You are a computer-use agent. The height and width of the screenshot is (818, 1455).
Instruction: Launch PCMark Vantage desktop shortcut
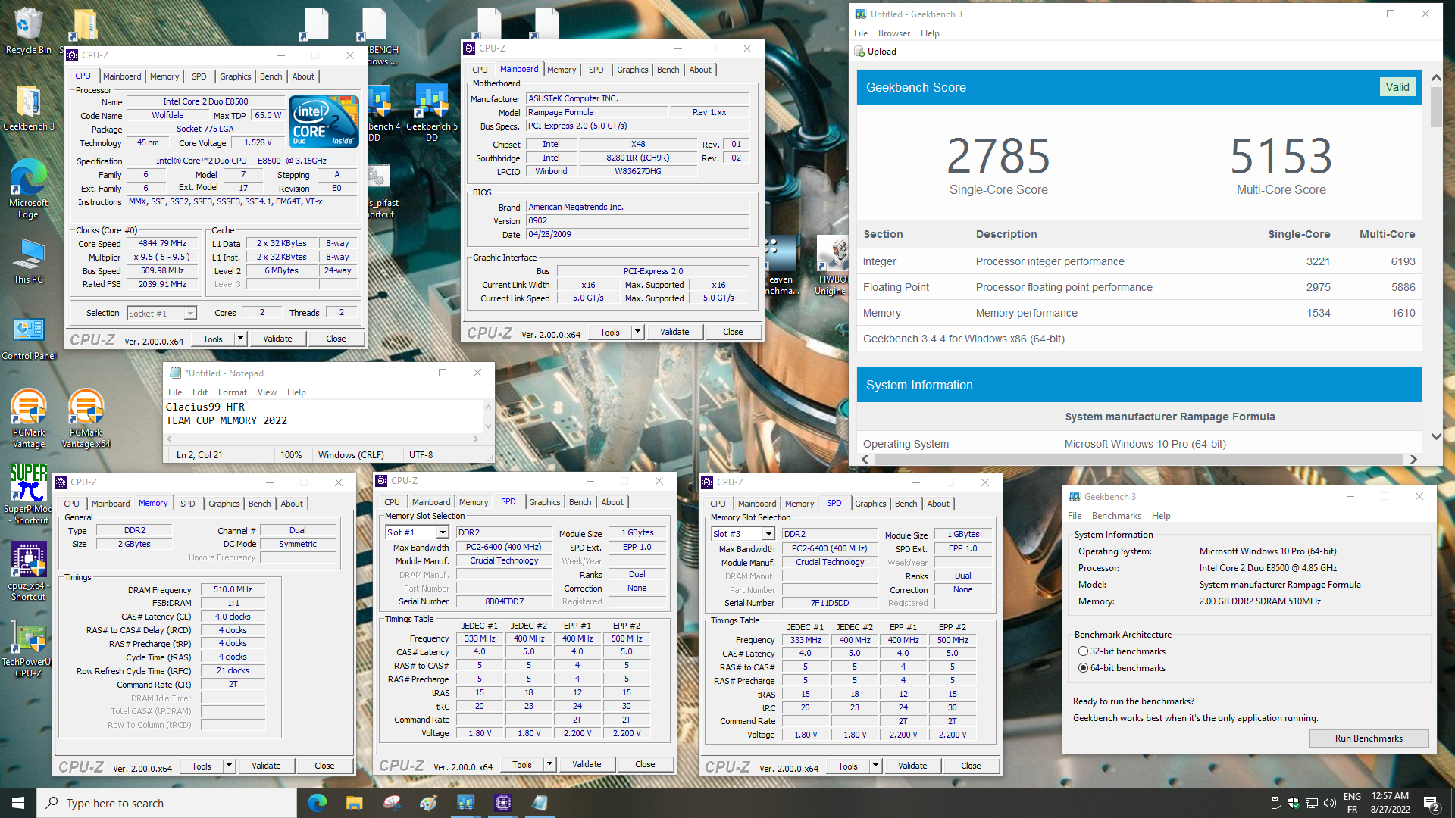[x=29, y=418]
